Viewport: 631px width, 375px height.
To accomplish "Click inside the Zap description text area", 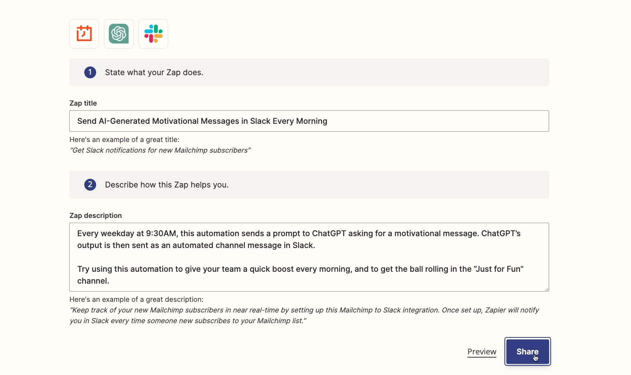I will click(x=309, y=257).
